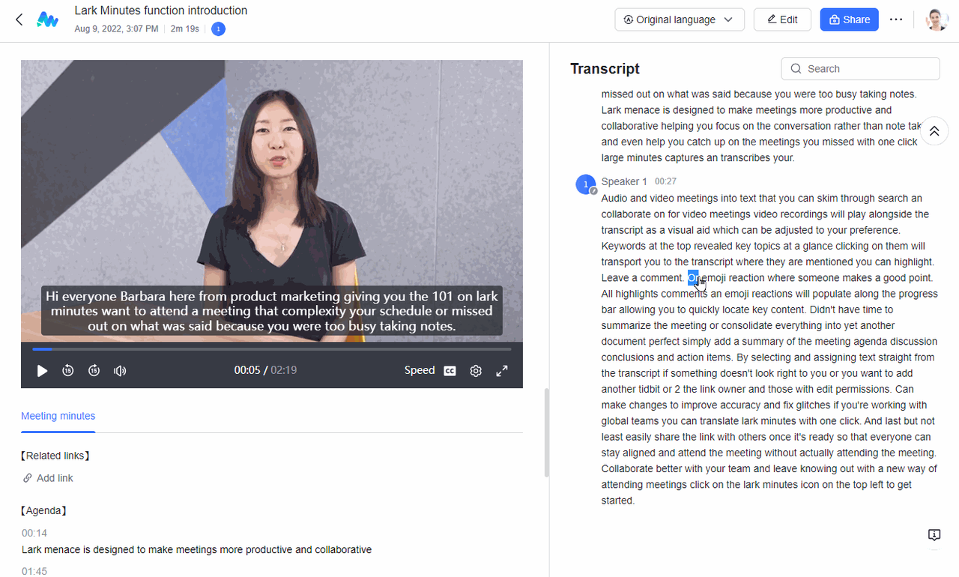Seek using the video progress bar
The image size is (959, 577).
tap(272, 349)
